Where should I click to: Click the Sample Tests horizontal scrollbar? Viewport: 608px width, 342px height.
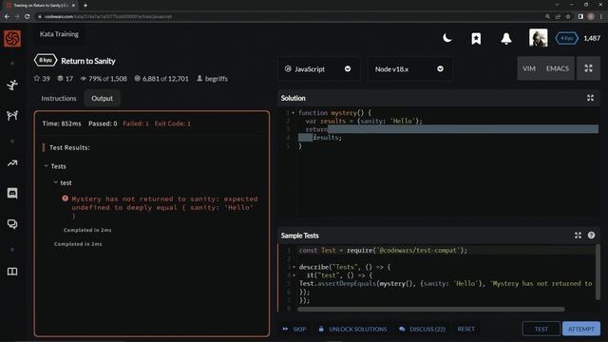430,309
